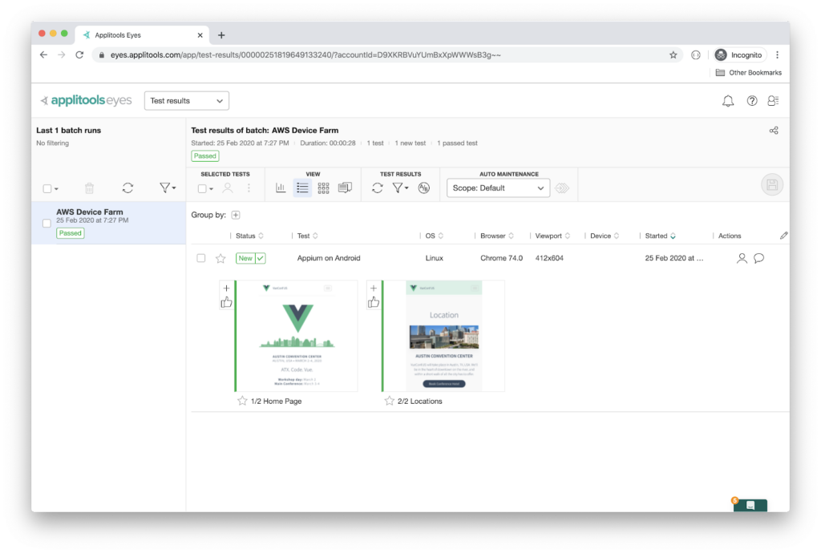Toggle the select-all batches checkbox
821x553 pixels.
(47, 188)
